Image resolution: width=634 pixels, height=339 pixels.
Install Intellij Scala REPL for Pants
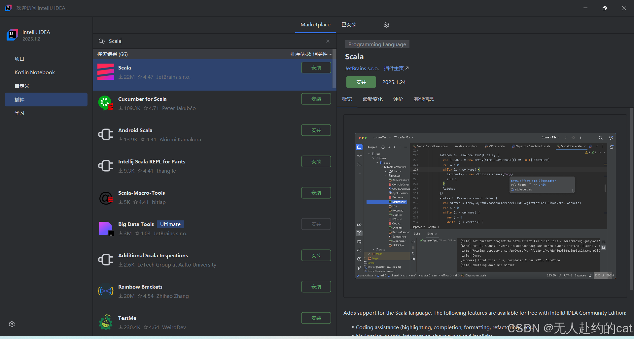click(316, 161)
